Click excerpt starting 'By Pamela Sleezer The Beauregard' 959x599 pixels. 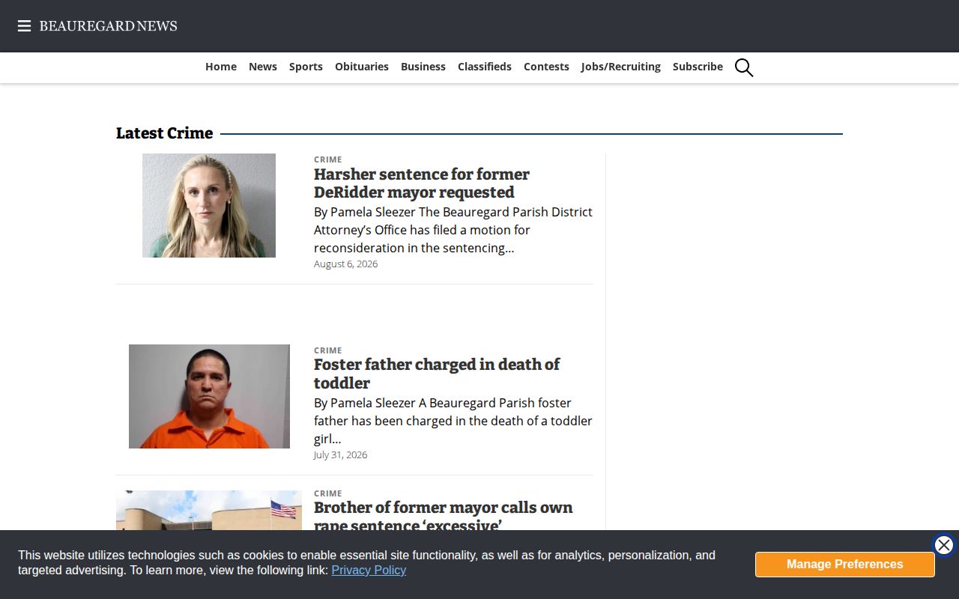453,230
